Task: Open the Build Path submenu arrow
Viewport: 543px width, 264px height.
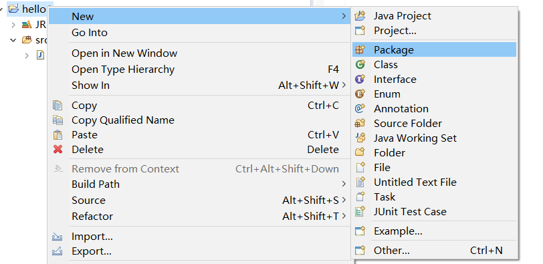Action: click(344, 184)
